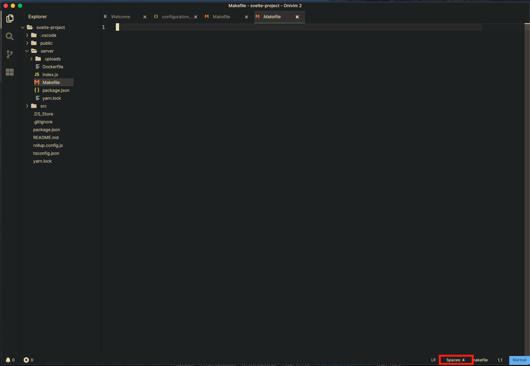
Task: Click the orange M icon beside Makefile
Action: (37, 82)
